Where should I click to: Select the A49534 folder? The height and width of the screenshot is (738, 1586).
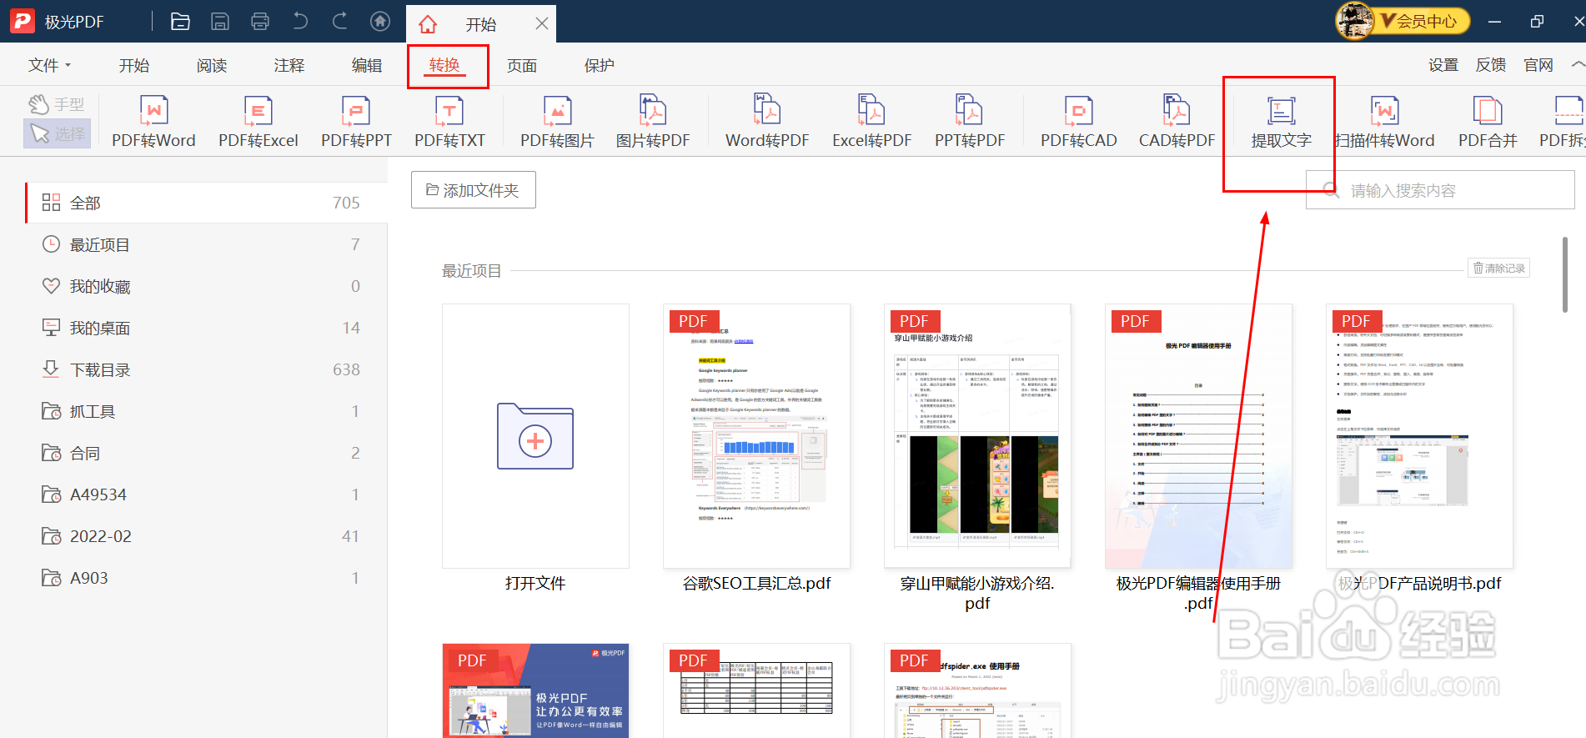(206, 495)
